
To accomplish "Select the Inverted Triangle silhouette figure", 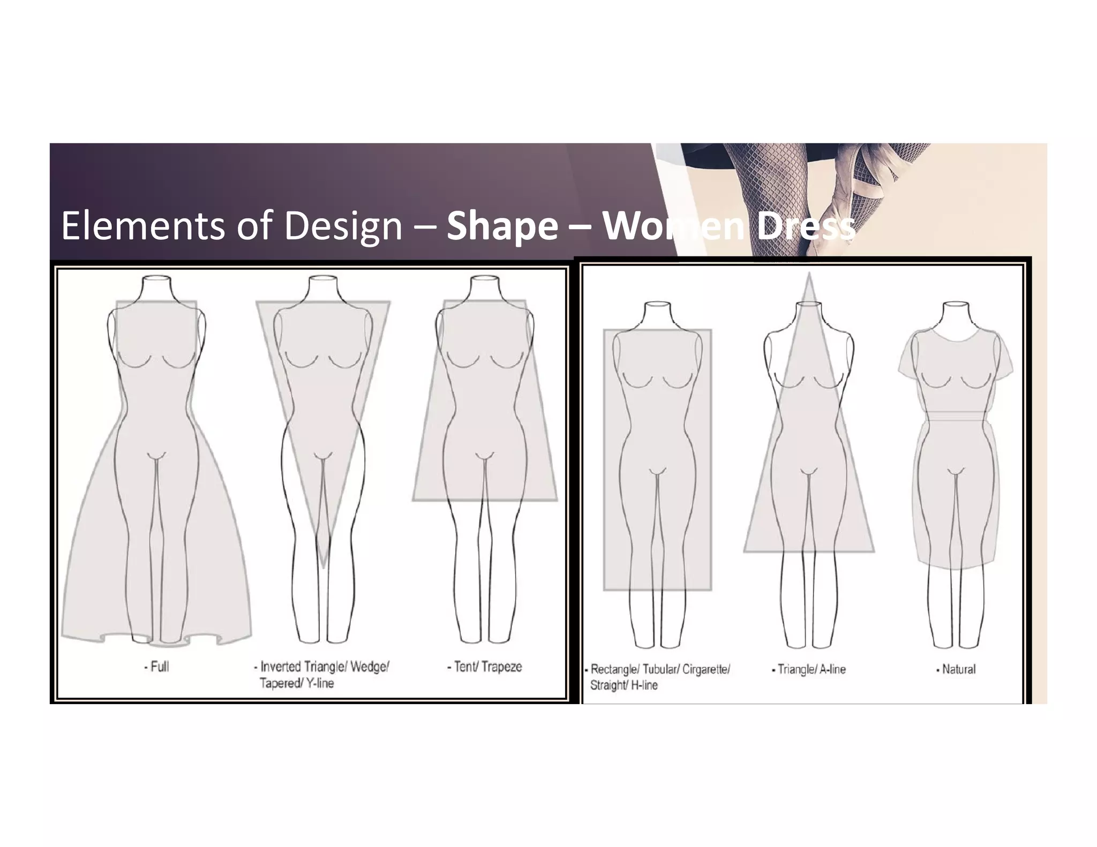I will (x=323, y=459).
